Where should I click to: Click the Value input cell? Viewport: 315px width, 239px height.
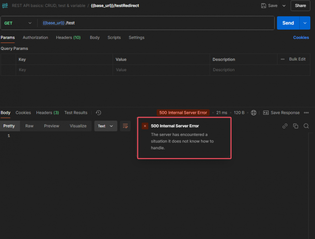161,70
